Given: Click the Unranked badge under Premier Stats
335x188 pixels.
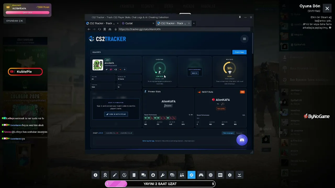Looking at the screenshot, I should click(168, 105).
